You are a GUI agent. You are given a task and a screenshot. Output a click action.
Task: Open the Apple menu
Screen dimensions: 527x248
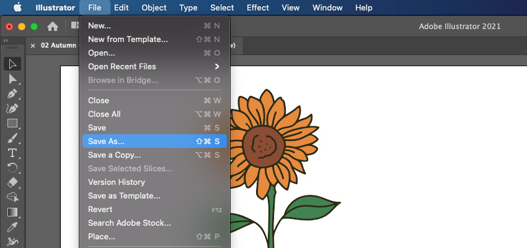pyautogui.click(x=17, y=8)
